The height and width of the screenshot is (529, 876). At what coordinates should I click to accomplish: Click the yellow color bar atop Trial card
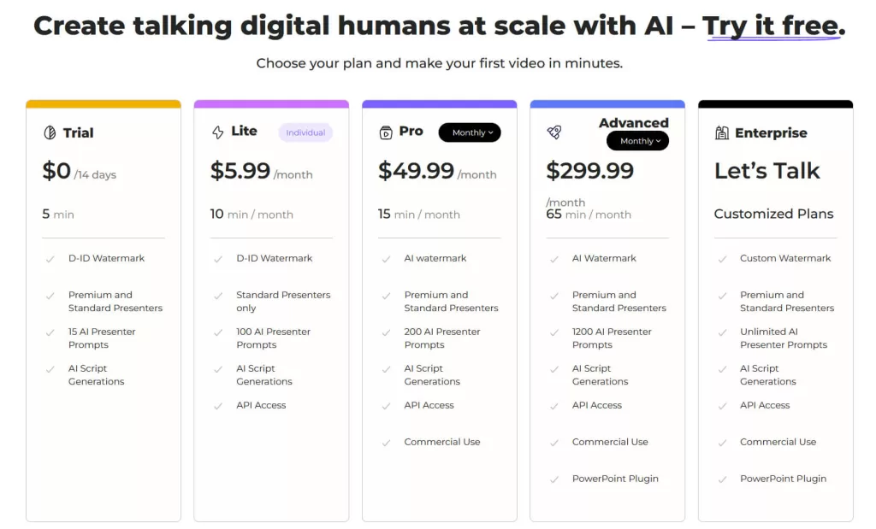click(x=104, y=103)
